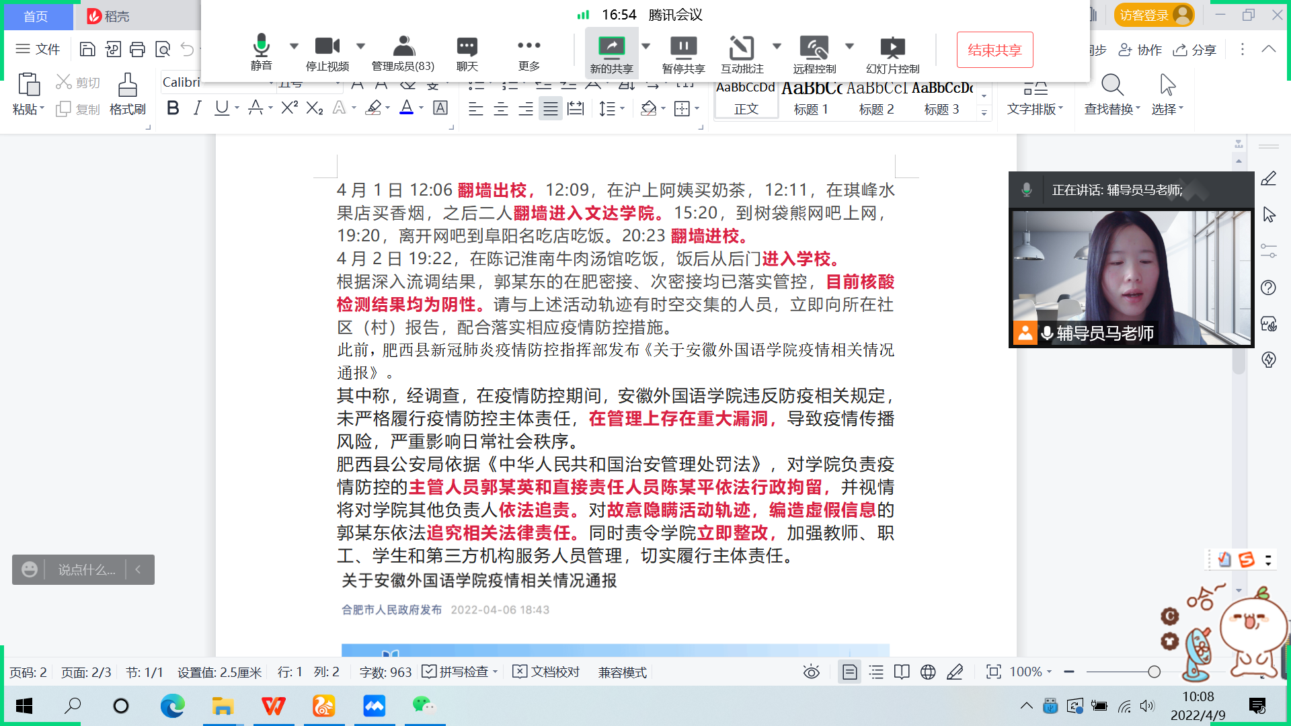Image resolution: width=1291 pixels, height=726 pixels.
Task: Mute microphone in Tencent Meeting toolbar
Action: 261,52
